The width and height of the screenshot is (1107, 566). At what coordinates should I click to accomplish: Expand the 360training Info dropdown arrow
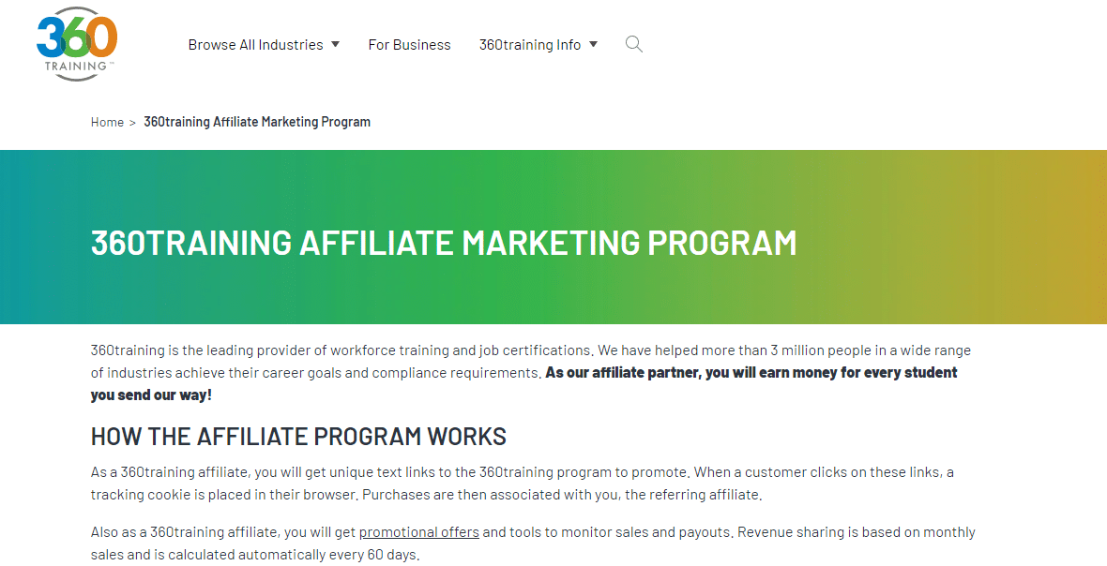pyautogui.click(x=593, y=44)
